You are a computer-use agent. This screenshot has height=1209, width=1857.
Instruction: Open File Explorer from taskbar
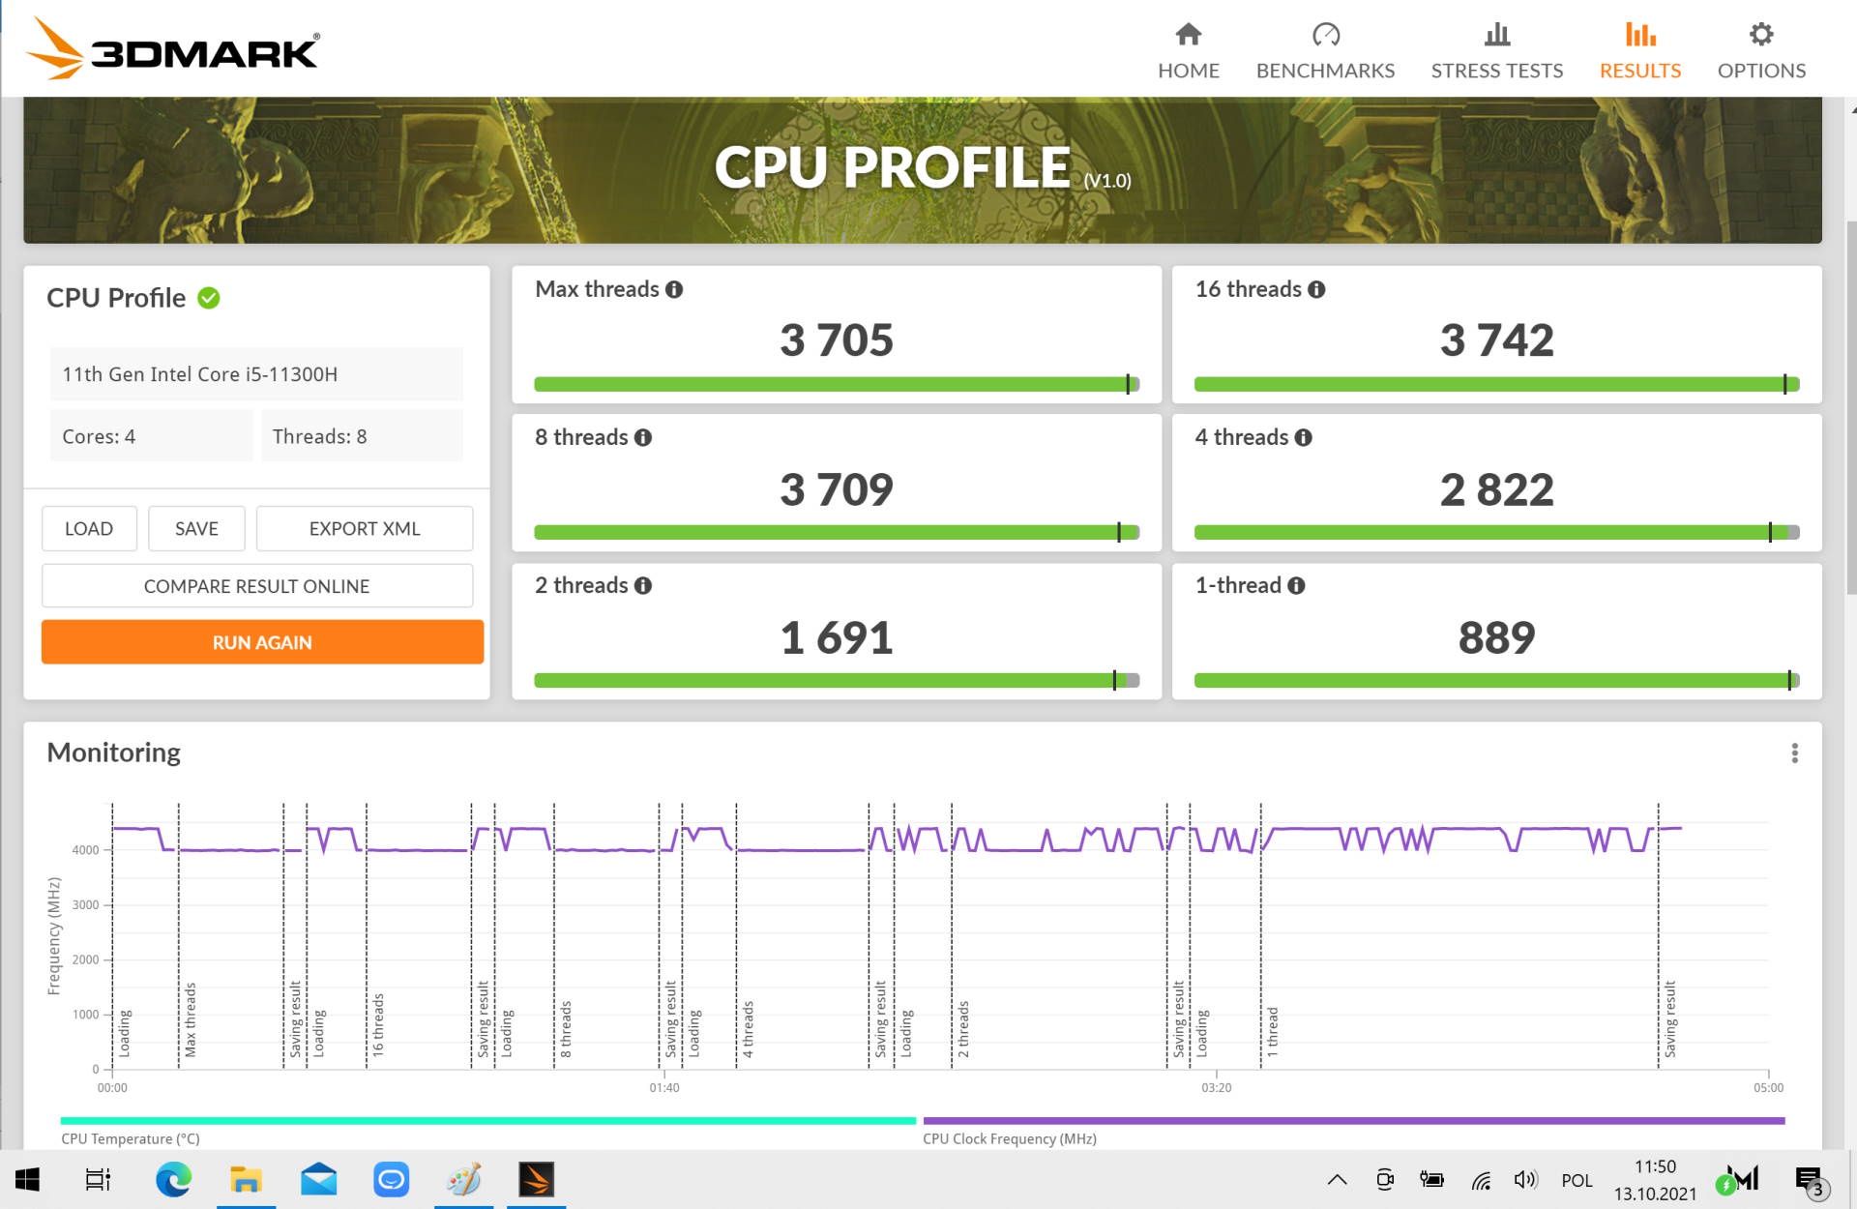click(x=246, y=1179)
